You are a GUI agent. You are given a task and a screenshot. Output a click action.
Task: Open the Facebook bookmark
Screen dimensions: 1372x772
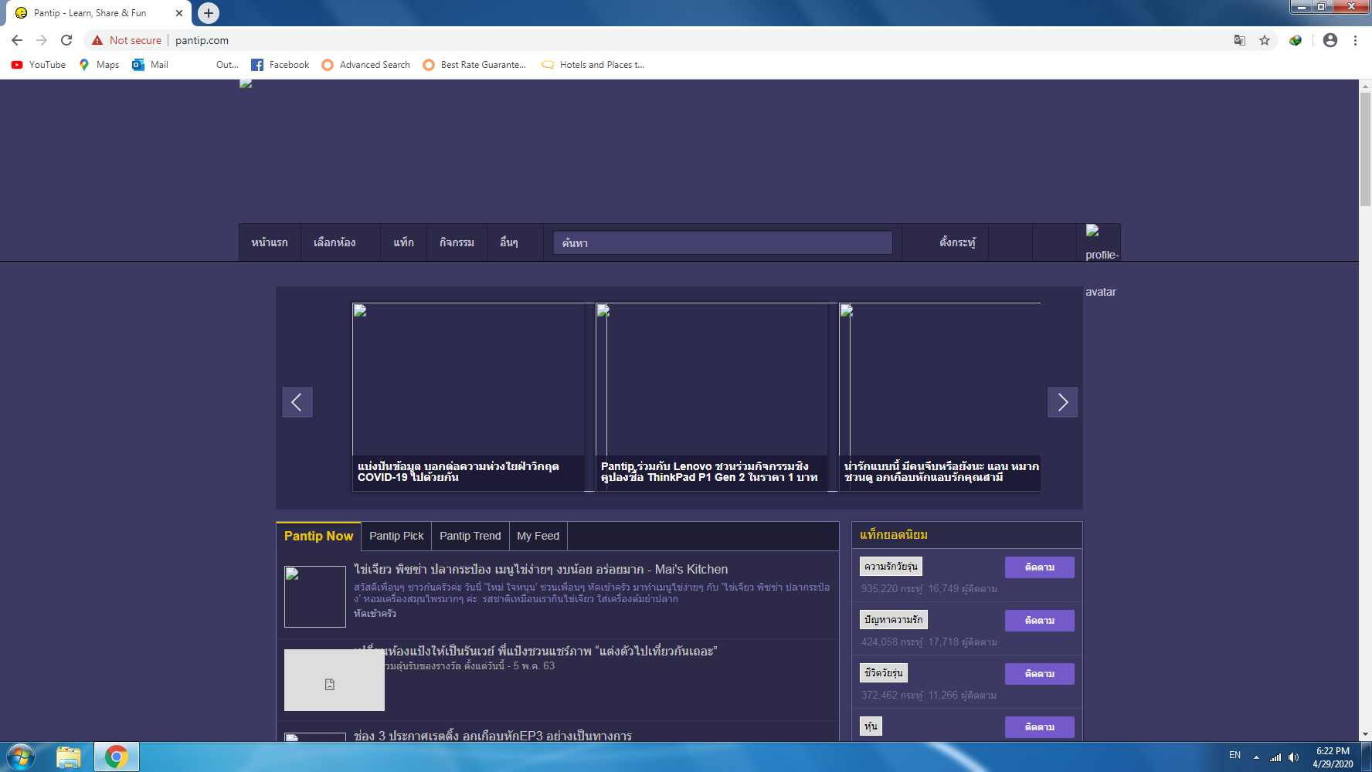280,65
